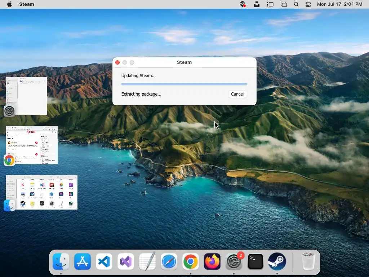Click the Steam dialog title text
The height and width of the screenshot is (277, 369).
click(x=184, y=62)
